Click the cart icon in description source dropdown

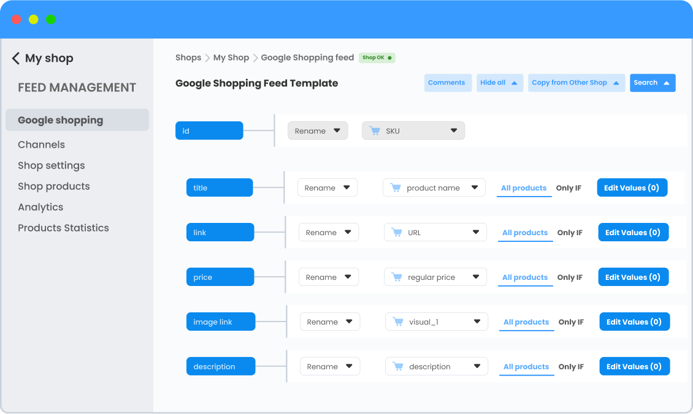tap(398, 366)
